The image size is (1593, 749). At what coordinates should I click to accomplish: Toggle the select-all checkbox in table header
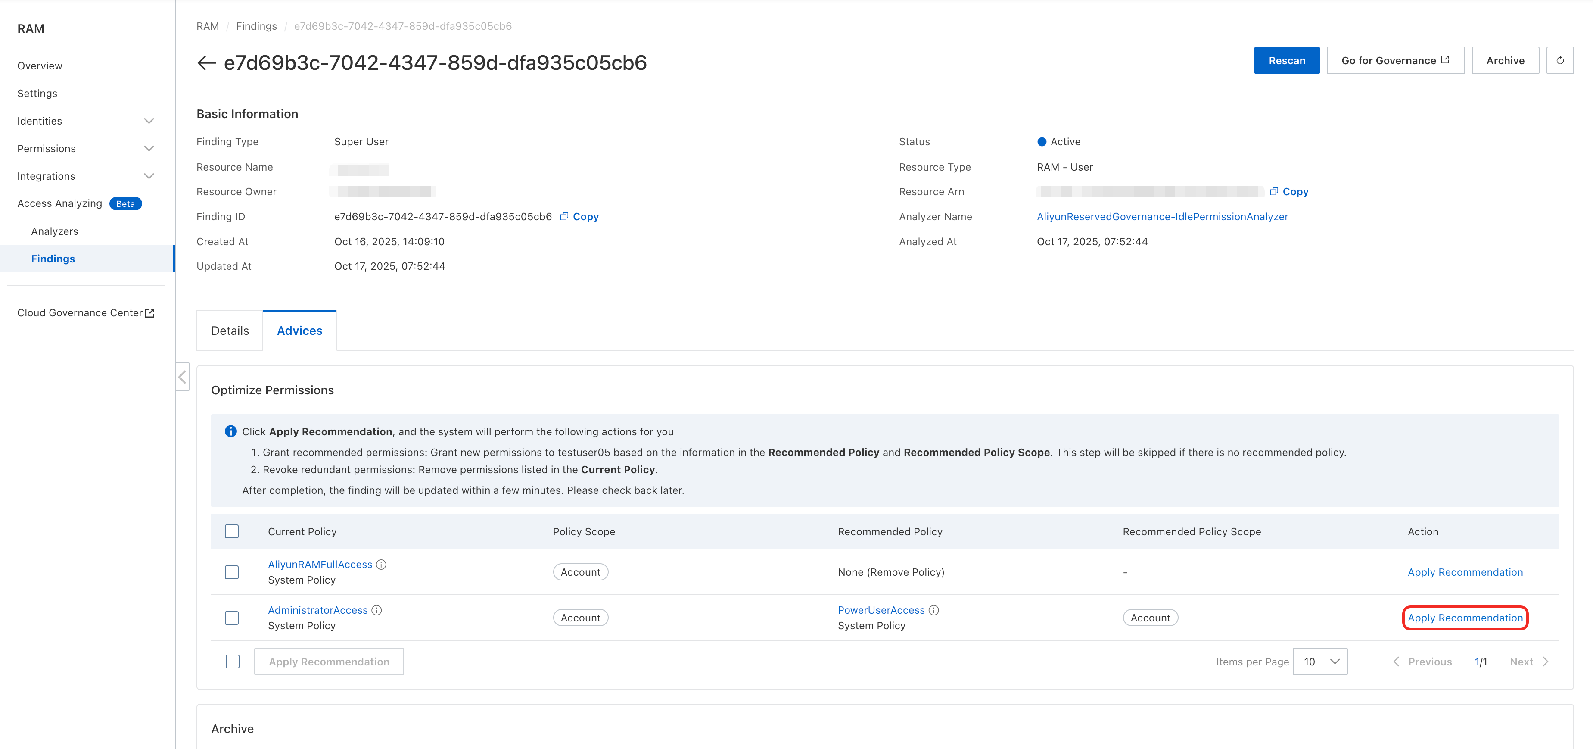[x=232, y=531]
